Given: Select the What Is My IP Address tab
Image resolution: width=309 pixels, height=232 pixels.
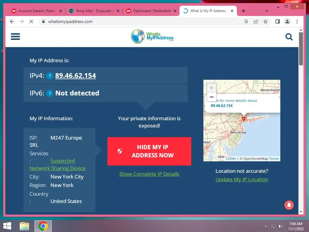Looking at the screenshot, I should click(208, 11).
